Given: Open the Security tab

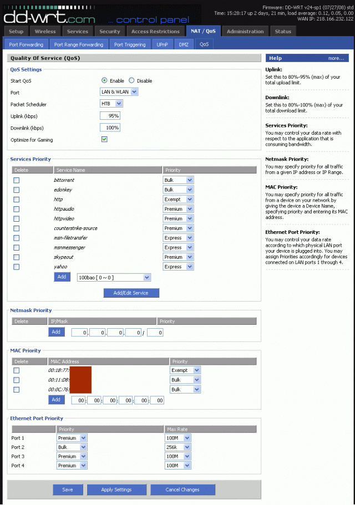Looking at the screenshot, I should [110, 32].
